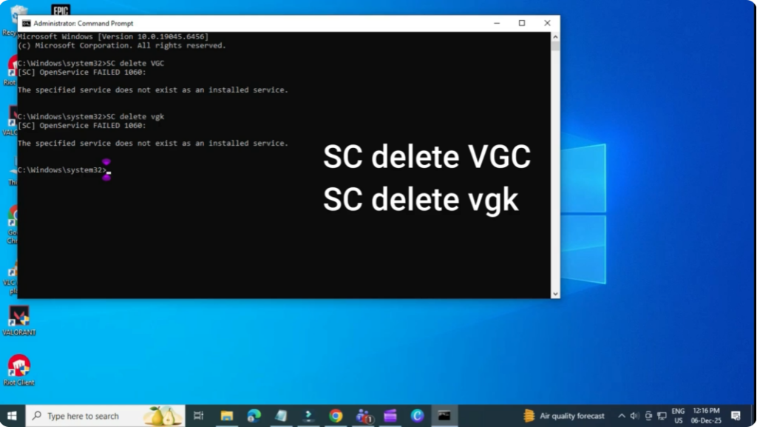Screen dimensions: 757x427
Task: Launch the Epic Games Launcher shortcut
Action: pos(61,11)
